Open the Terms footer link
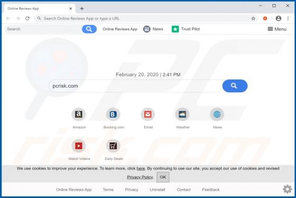This screenshot has height=198, width=296. (108, 190)
